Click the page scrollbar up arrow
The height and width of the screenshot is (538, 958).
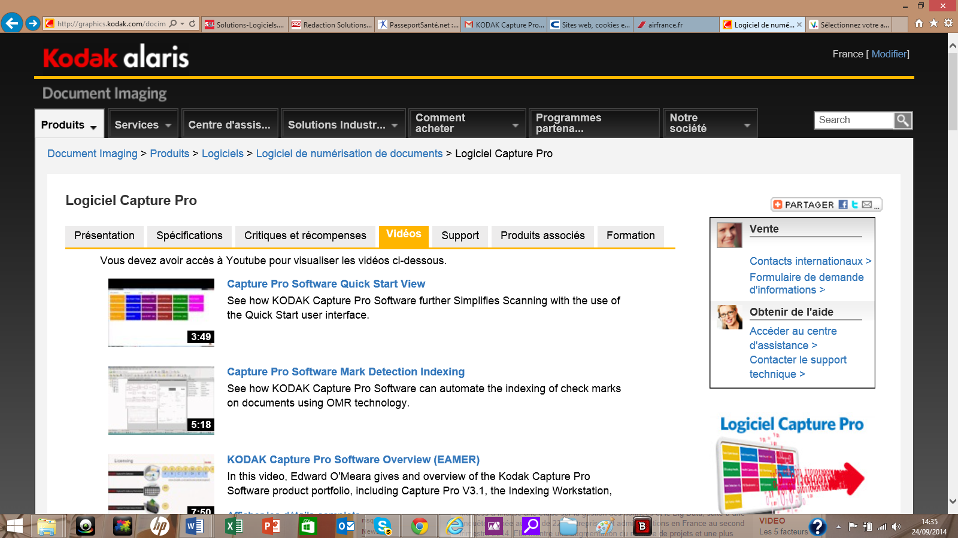[x=953, y=45]
